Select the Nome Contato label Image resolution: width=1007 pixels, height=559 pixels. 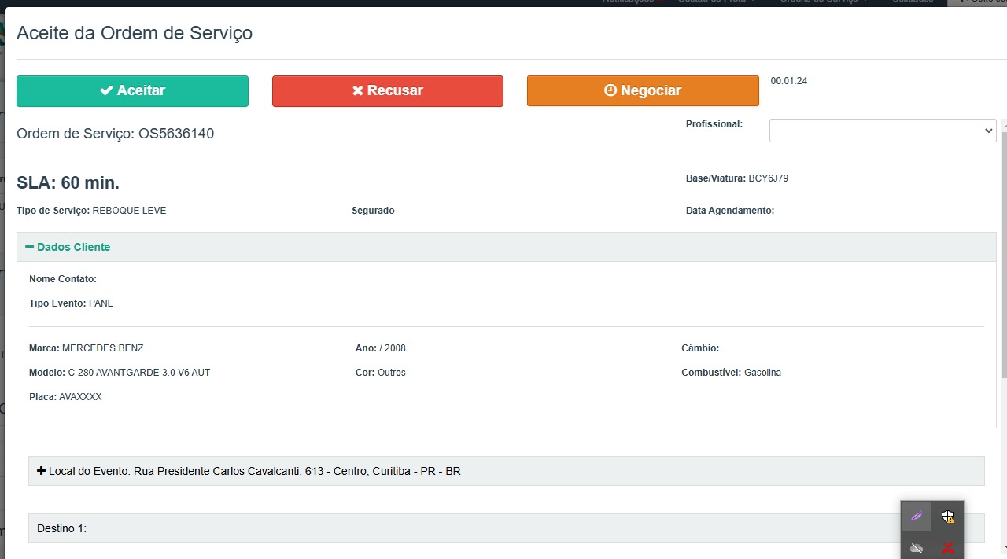(63, 279)
